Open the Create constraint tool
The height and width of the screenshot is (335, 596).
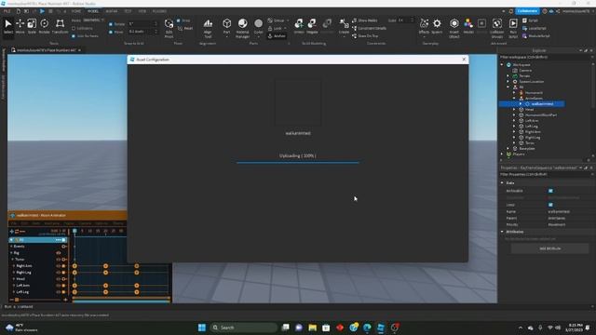(344, 27)
